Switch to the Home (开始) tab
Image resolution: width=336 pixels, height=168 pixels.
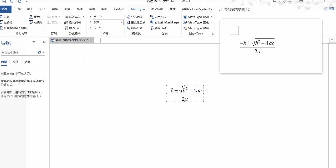pyautogui.click(x=18, y=9)
